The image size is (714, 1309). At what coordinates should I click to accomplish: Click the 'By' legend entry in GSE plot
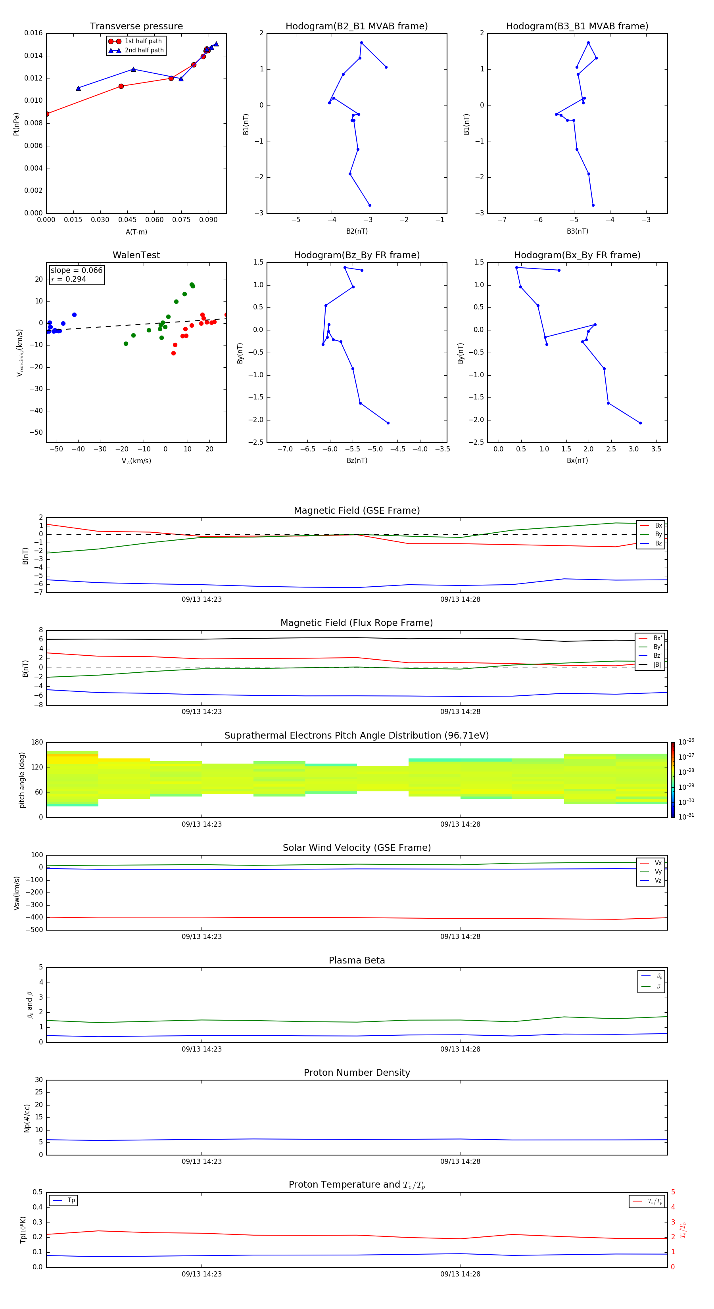click(x=651, y=535)
